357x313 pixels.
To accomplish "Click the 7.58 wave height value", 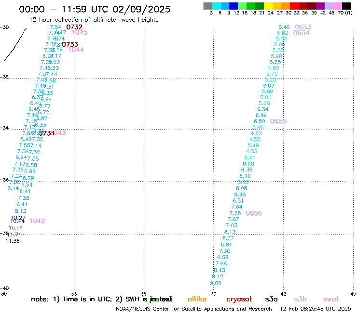I will (23, 151).
